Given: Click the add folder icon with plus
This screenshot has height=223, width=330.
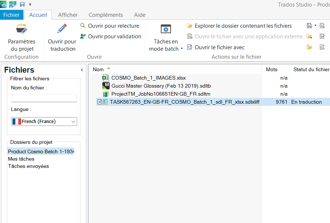Looking at the screenshot, I should [310, 36].
